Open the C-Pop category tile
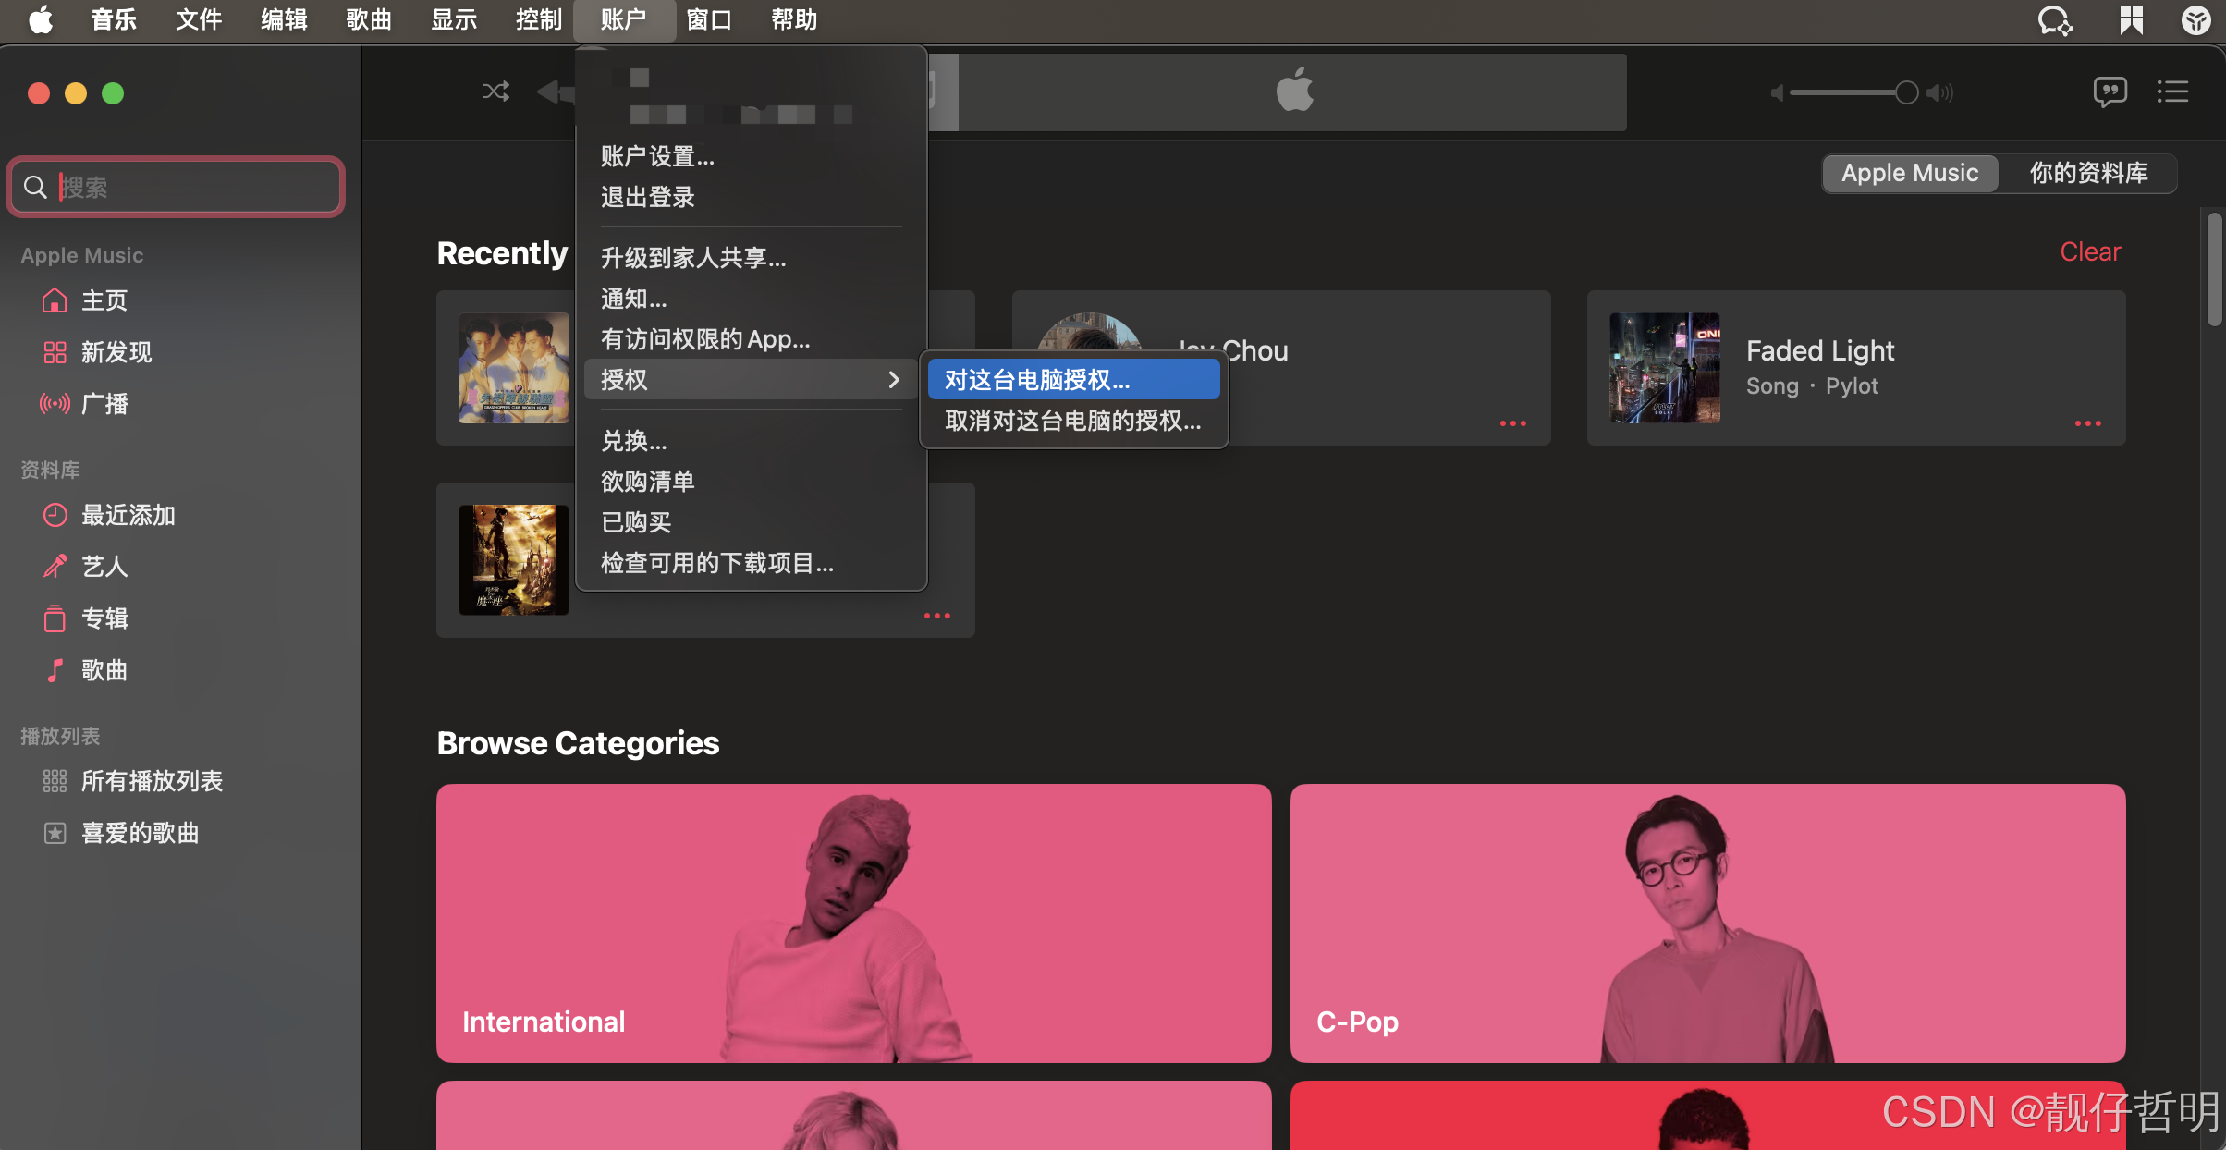Image resolution: width=2226 pixels, height=1150 pixels. (1706, 923)
